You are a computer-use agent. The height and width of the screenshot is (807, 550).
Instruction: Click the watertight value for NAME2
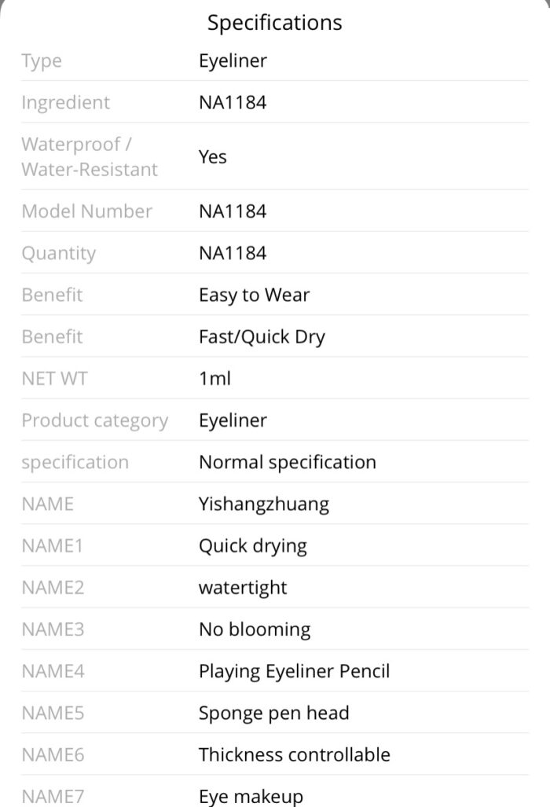click(243, 588)
